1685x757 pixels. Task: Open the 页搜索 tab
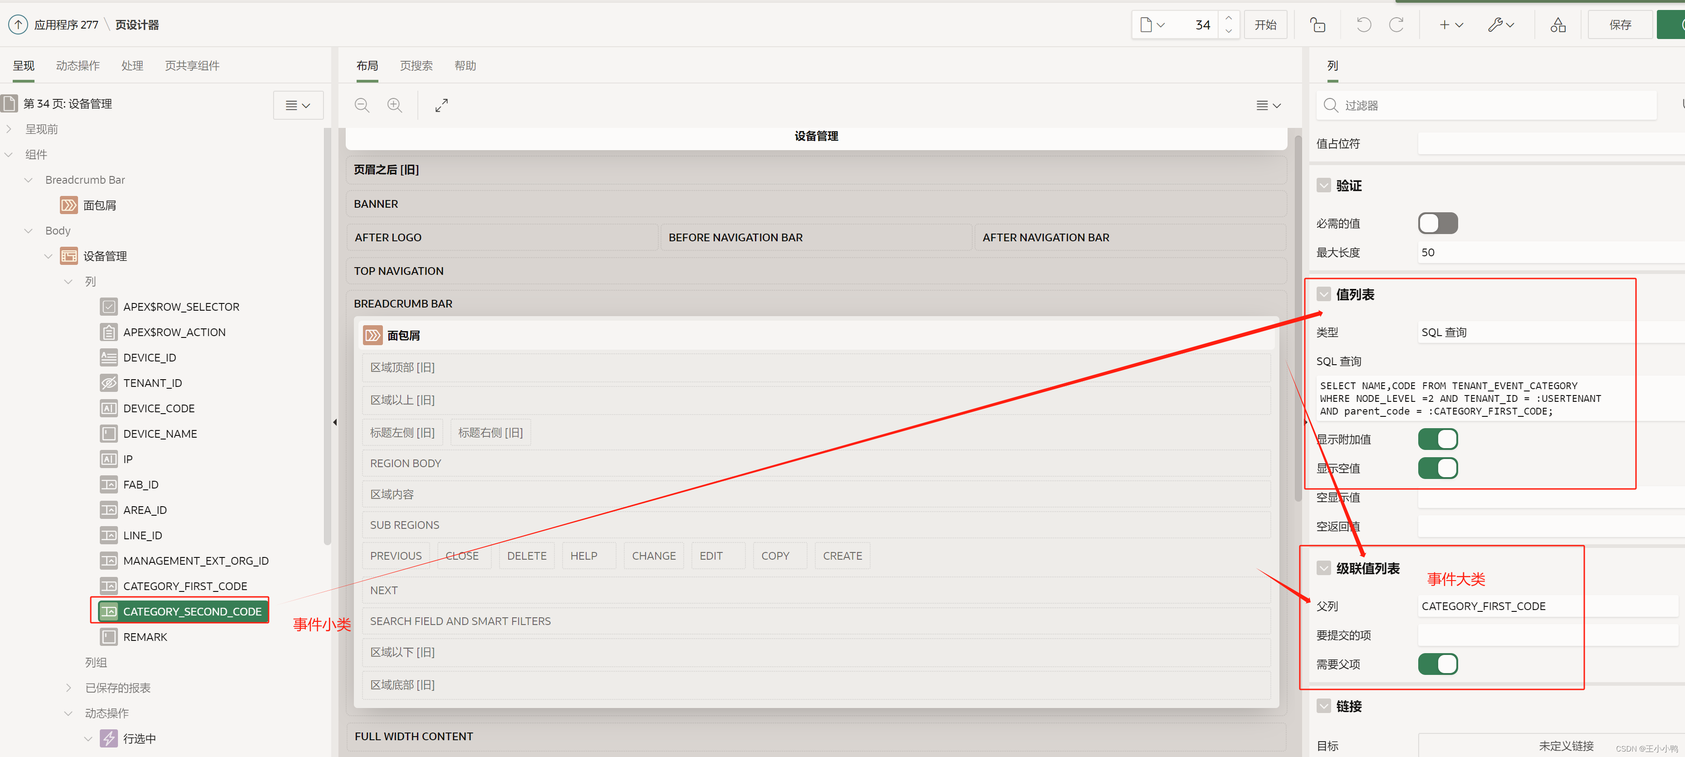point(416,65)
